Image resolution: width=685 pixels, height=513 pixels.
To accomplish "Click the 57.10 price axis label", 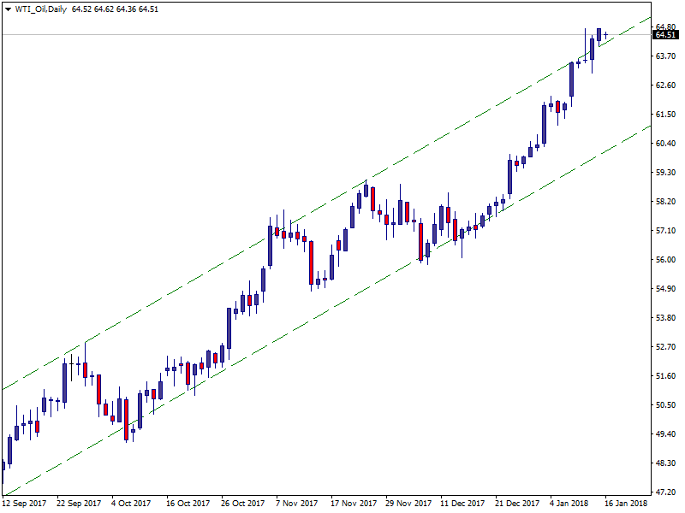I will (667, 231).
